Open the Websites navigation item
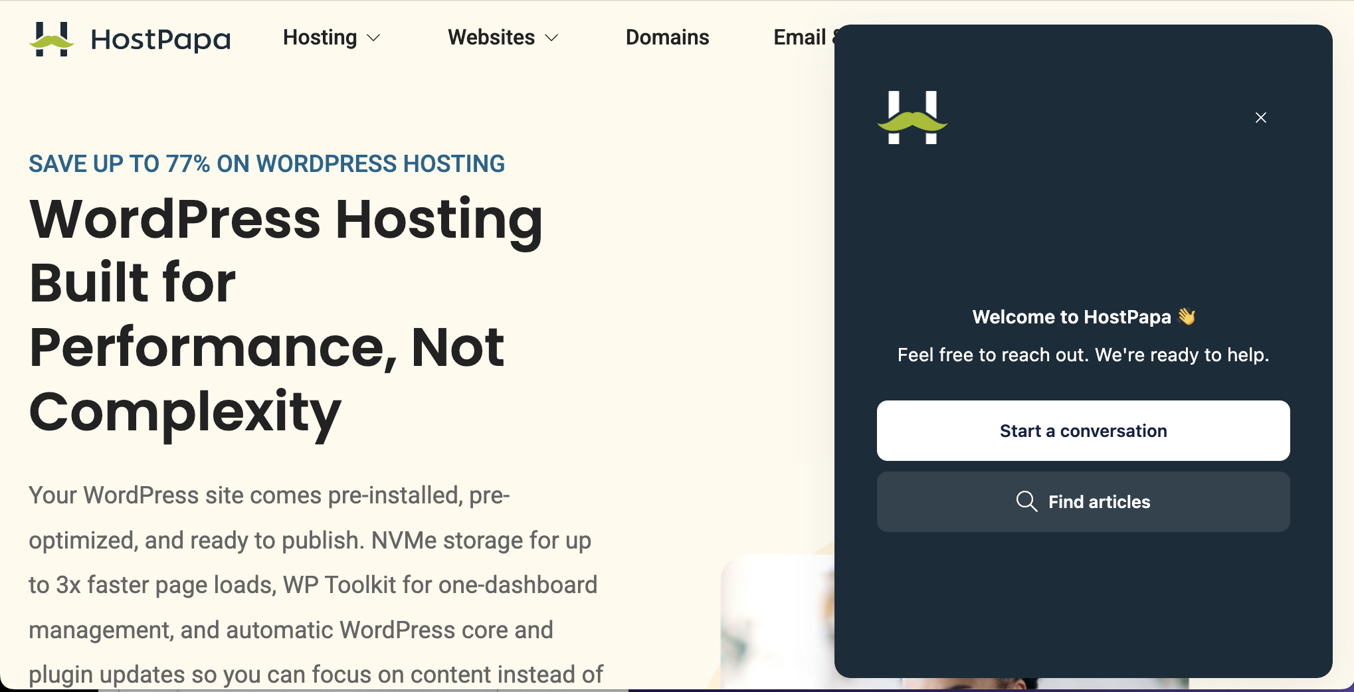This screenshot has width=1354, height=692. (503, 38)
